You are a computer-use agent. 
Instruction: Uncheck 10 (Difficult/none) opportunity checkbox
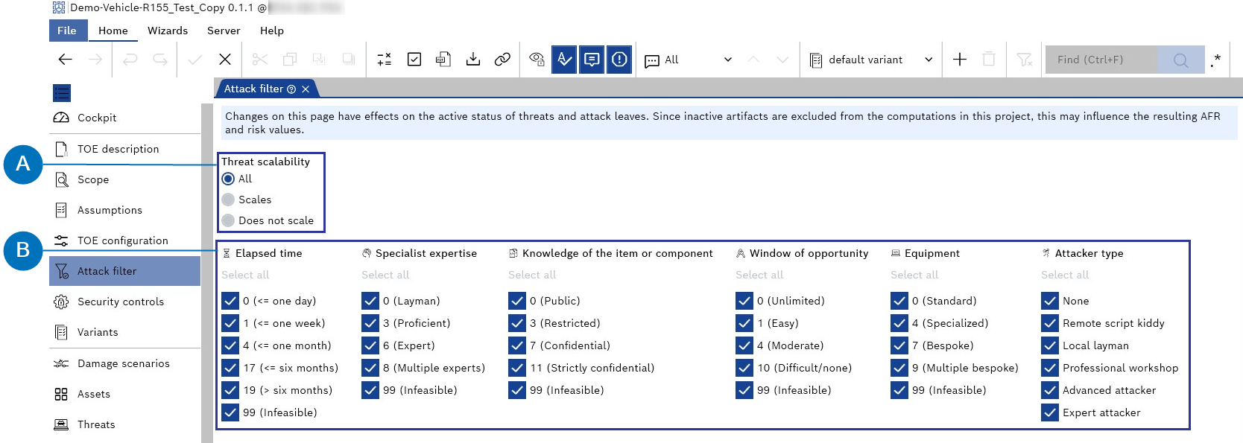(x=744, y=368)
